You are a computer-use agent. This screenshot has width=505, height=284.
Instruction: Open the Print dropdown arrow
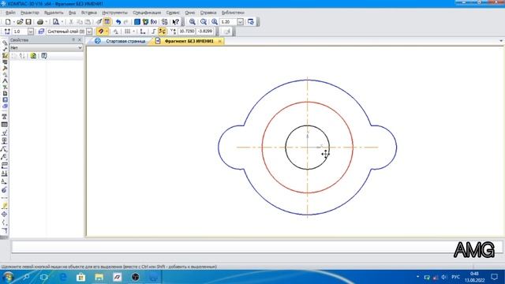[x=46, y=22]
